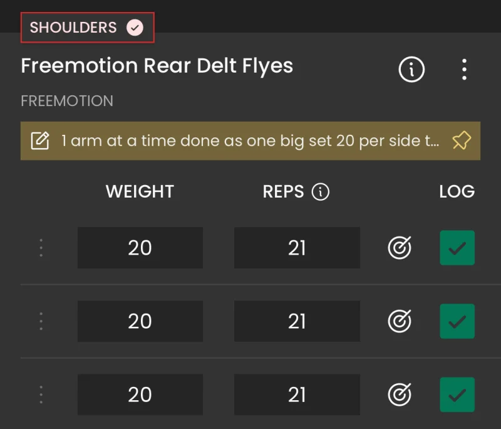Select the SHOULDERS muscle group tag
Image resolution: width=501 pixels, height=429 pixels.
point(88,28)
